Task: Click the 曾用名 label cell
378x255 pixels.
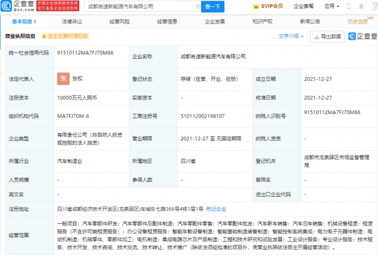Action: click(277, 180)
